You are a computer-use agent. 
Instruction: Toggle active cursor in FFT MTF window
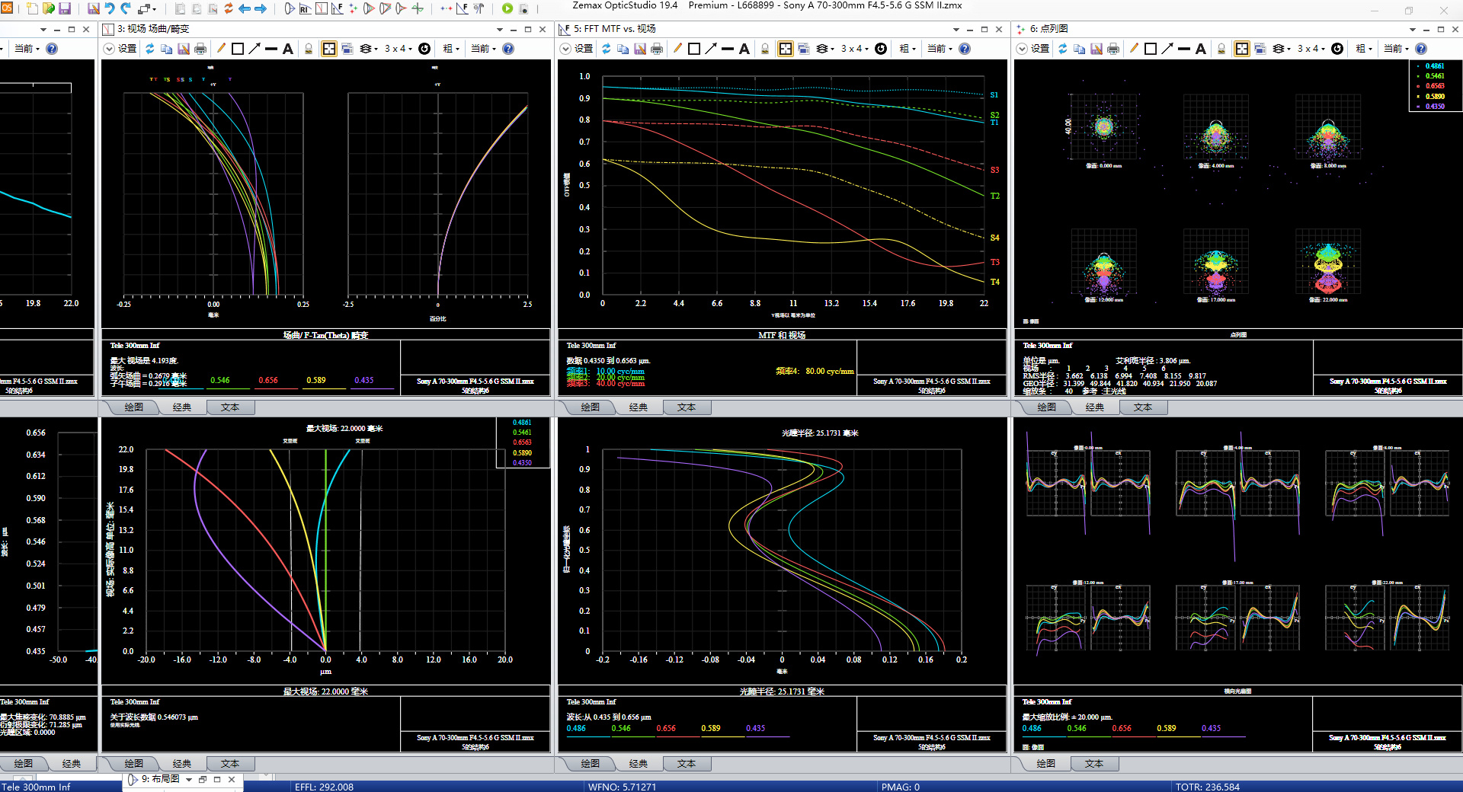(x=786, y=49)
